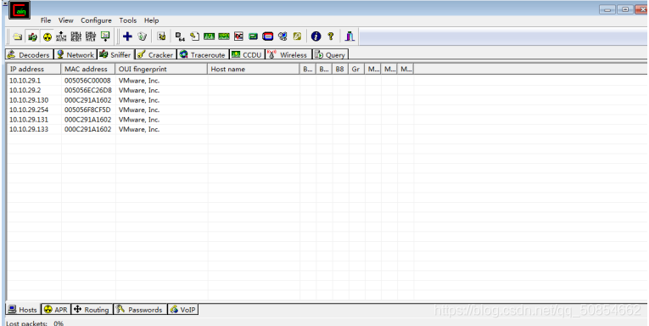The image size is (649, 326).
Task: Open the Cisco VPN client decoder icon
Action: [x=224, y=37]
